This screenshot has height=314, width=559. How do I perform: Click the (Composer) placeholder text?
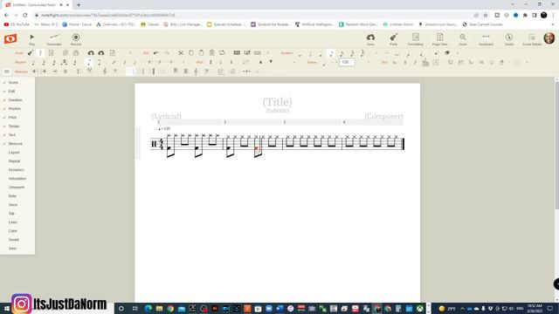click(383, 116)
